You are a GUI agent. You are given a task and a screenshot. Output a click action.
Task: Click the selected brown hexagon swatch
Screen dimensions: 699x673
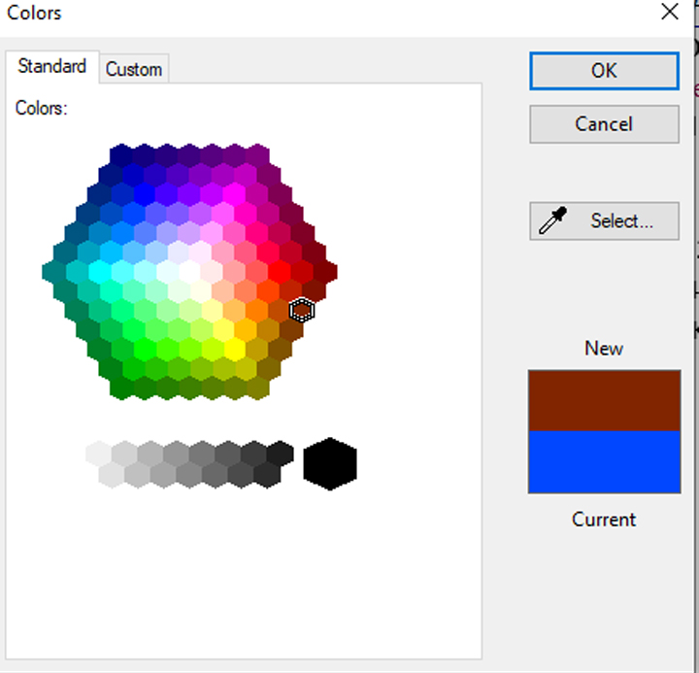click(302, 310)
